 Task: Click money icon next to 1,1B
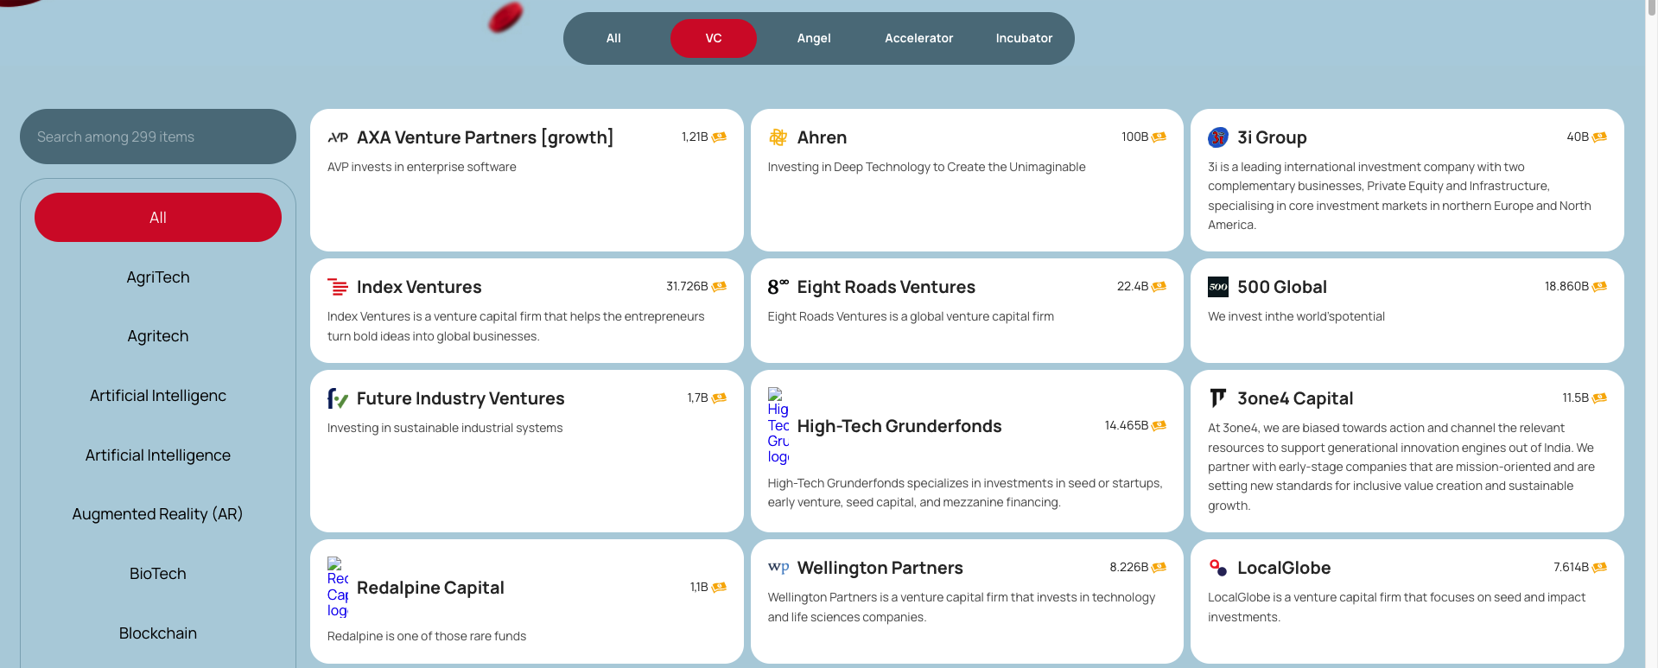pyautogui.click(x=719, y=588)
